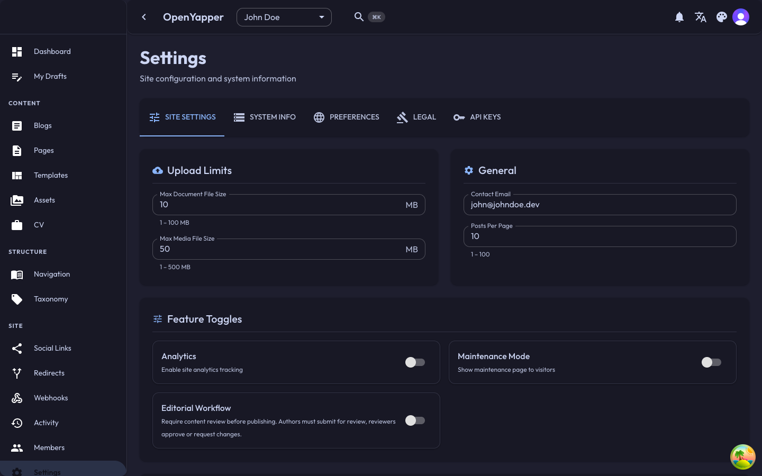Viewport: 762px width, 476px height.
Task: Open the user avatar menu
Action: (741, 17)
